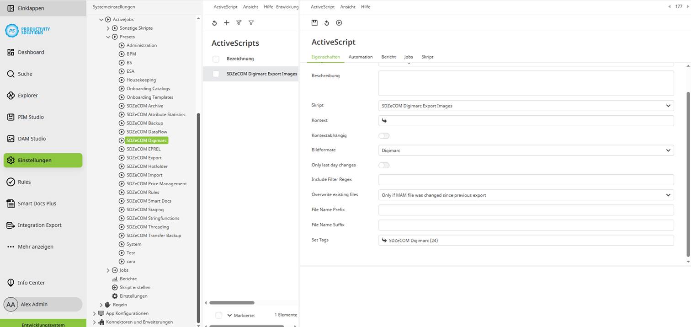Refresh the ActiveScripts list
Image resolution: width=691 pixels, height=327 pixels.
click(x=214, y=22)
